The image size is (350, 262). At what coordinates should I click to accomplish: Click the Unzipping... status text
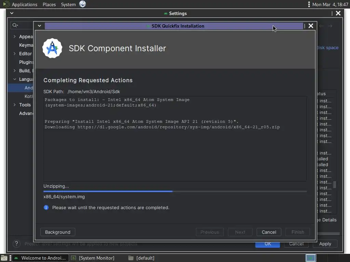[x=56, y=186]
